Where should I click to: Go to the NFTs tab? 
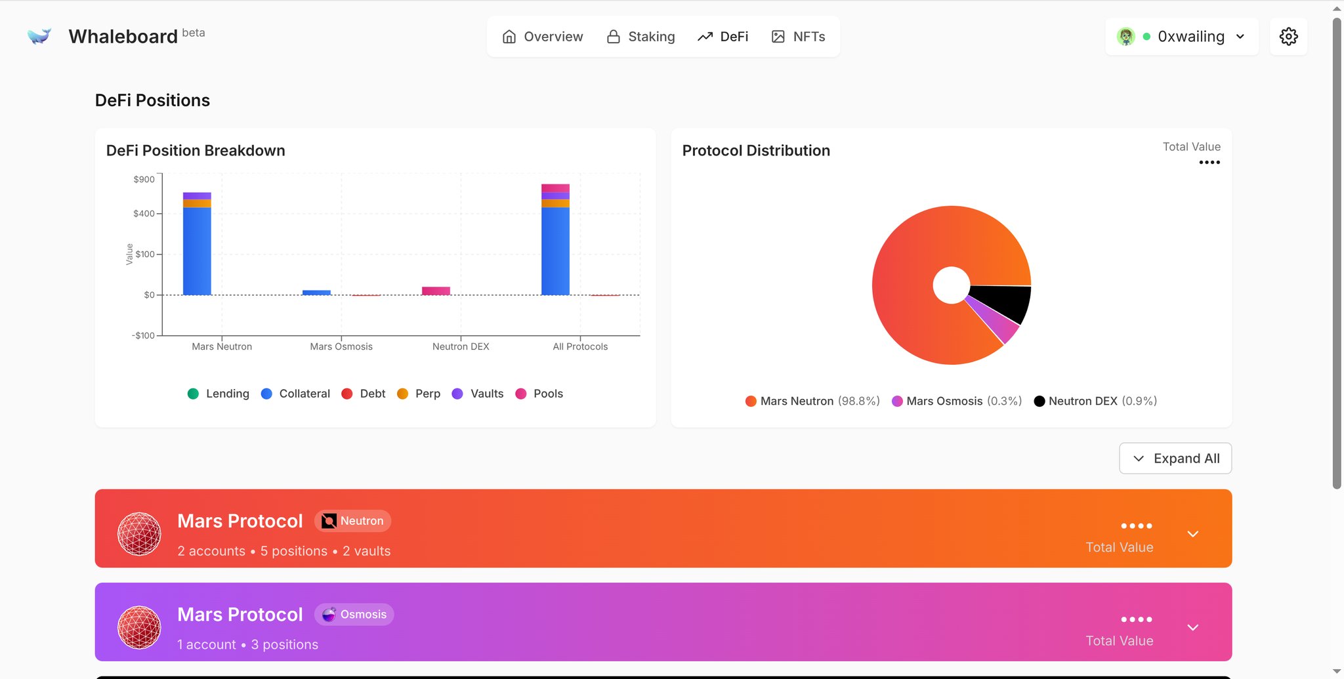pyautogui.click(x=799, y=37)
